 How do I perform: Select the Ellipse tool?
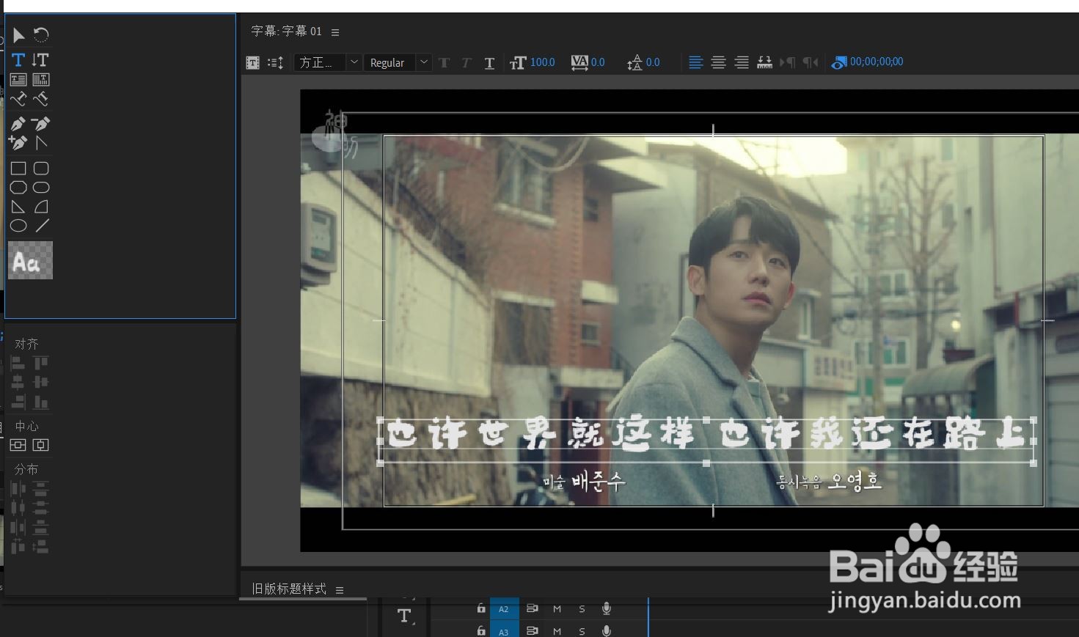pyautogui.click(x=18, y=226)
